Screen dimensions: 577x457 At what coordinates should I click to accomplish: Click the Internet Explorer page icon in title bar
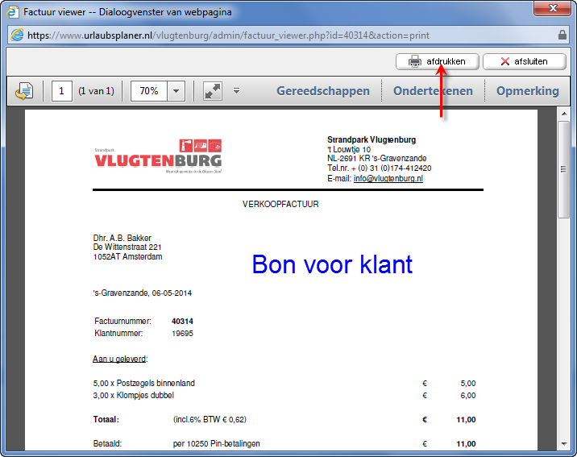pos(11,12)
